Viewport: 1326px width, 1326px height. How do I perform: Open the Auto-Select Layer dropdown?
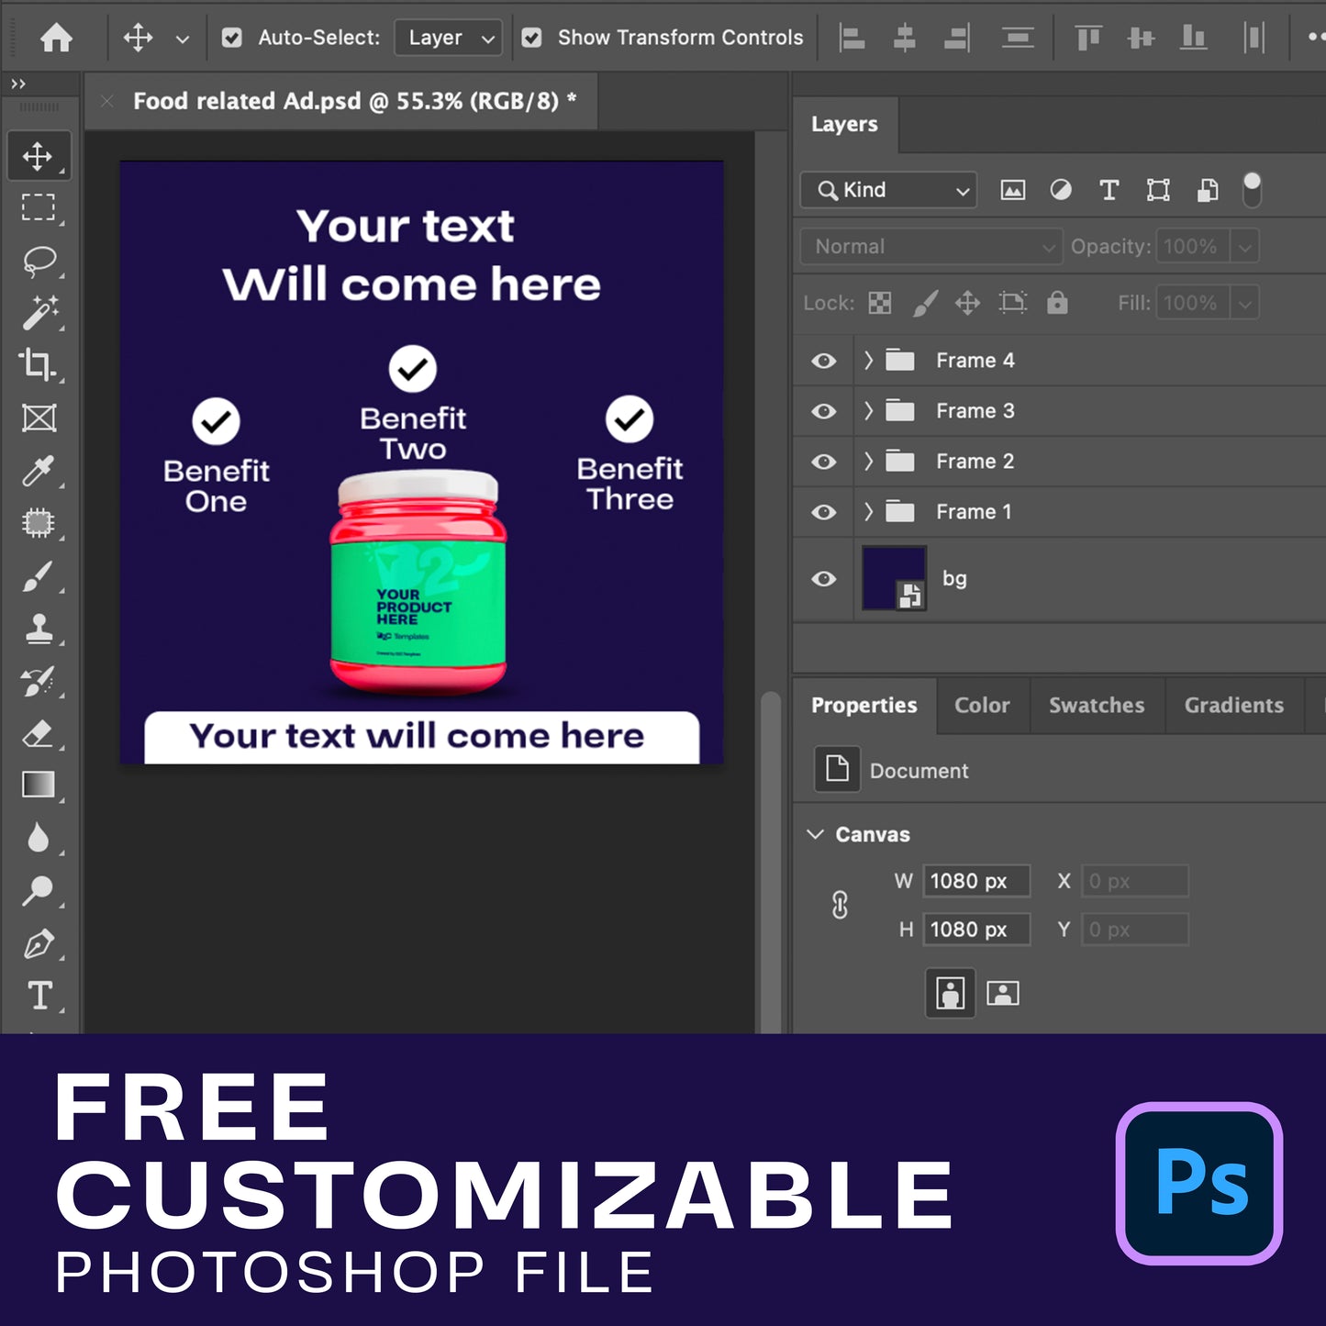[x=448, y=38]
